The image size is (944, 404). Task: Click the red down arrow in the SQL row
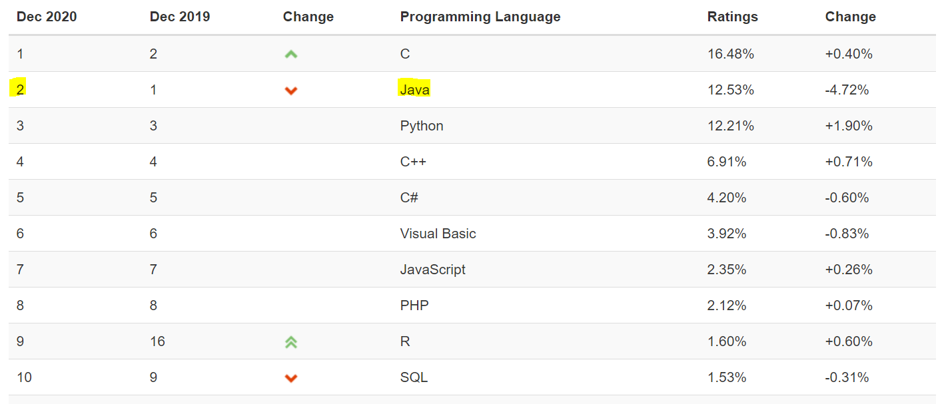pyautogui.click(x=291, y=378)
